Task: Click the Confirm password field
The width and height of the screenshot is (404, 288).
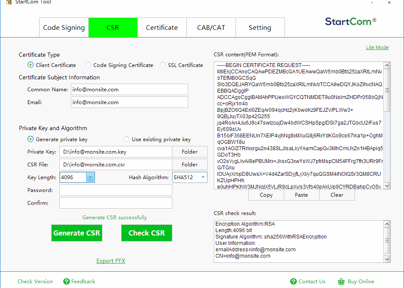Action: (116, 203)
